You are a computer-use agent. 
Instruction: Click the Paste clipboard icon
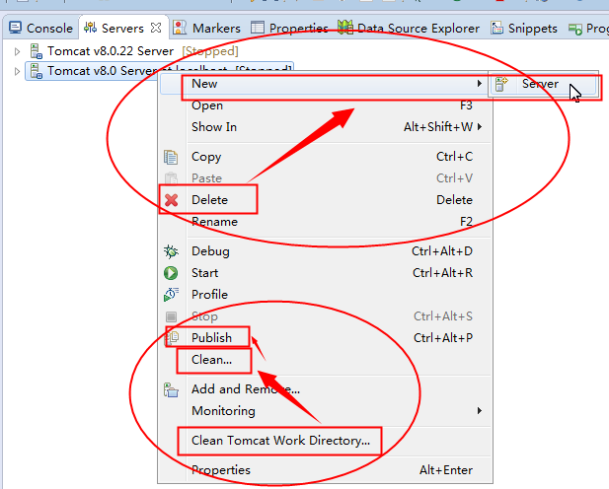coord(171,178)
